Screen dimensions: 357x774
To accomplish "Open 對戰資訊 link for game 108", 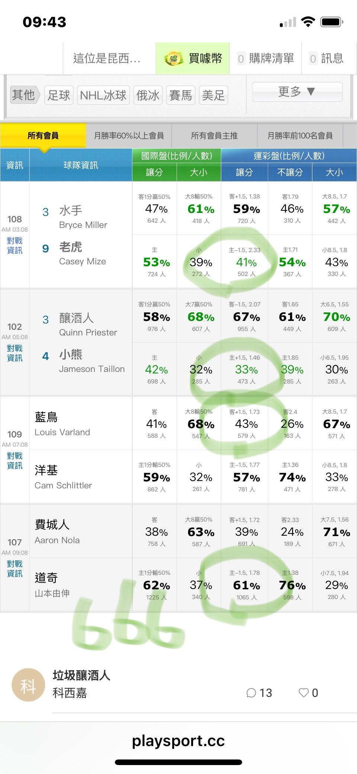I will [15, 246].
